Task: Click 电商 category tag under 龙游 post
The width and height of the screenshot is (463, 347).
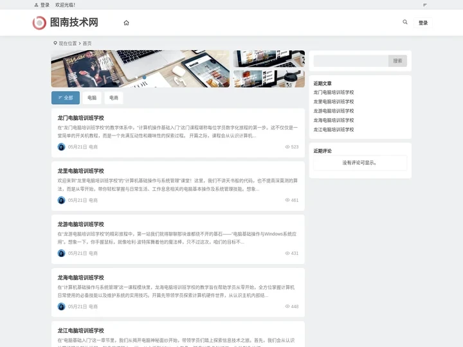Action: (x=93, y=253)
